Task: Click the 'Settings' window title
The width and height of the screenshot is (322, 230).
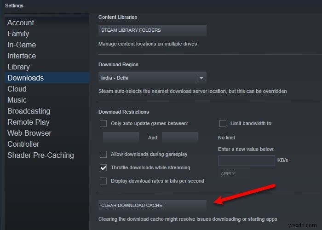Action: click(14, 6)
